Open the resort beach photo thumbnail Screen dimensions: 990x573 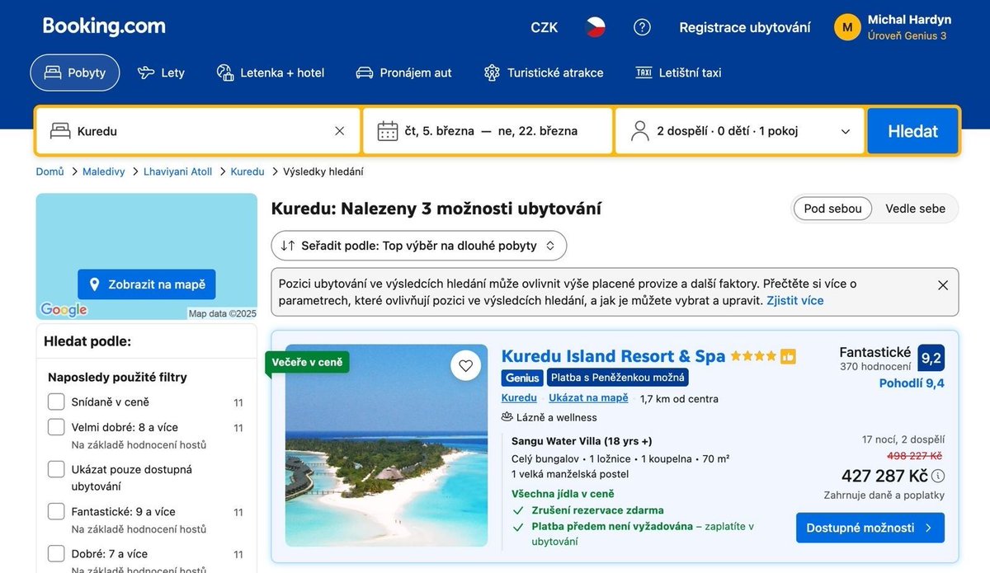click(386, 445)
